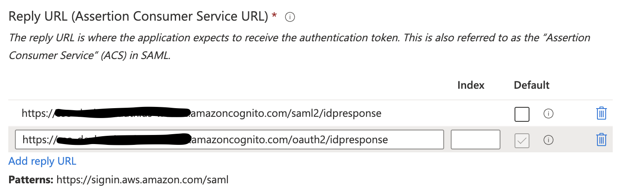
Task: Click the "Consumer Service" (ACS) in SAML line
Action: tap(89, 56)
